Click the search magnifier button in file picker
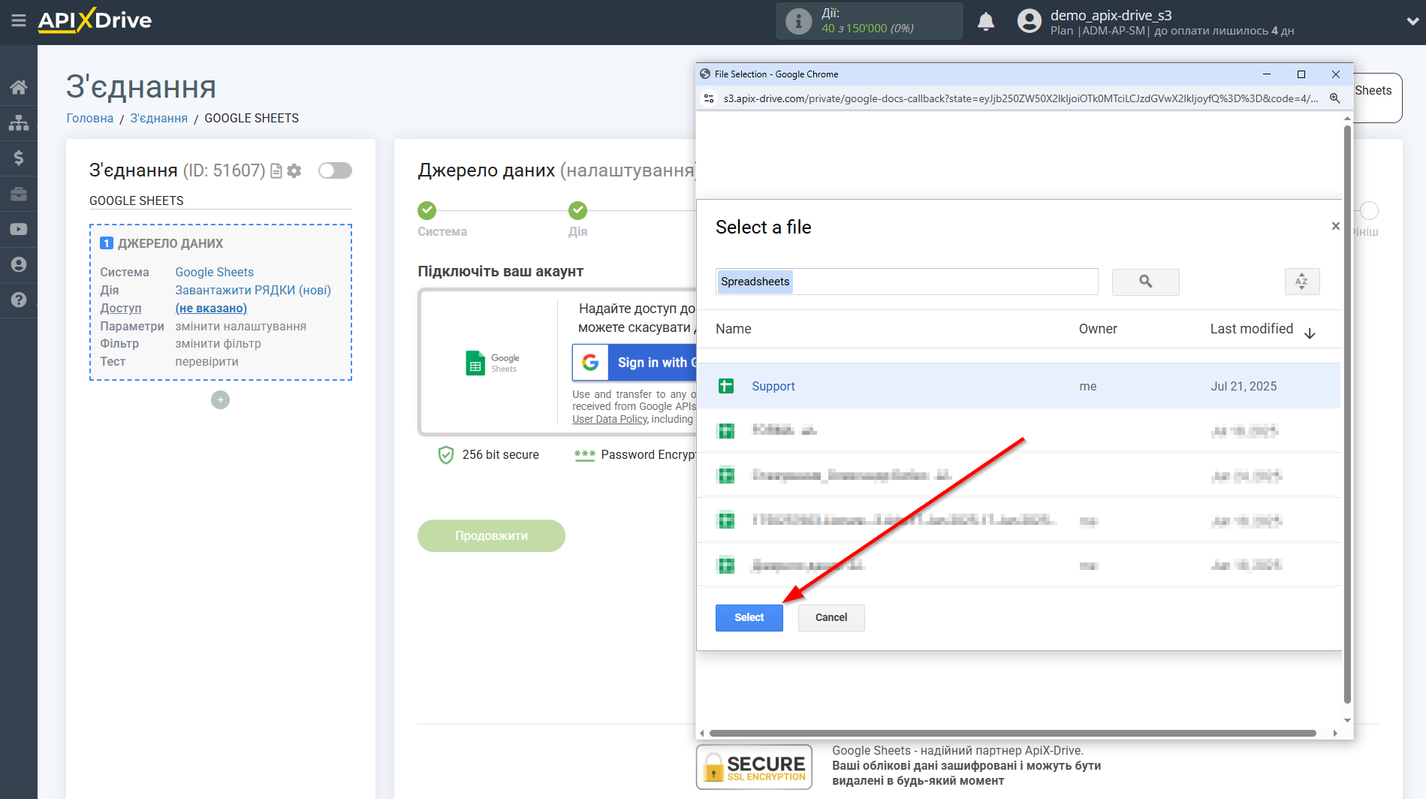Screen dimensions: 1426x799 click(x=1145, y=282)
